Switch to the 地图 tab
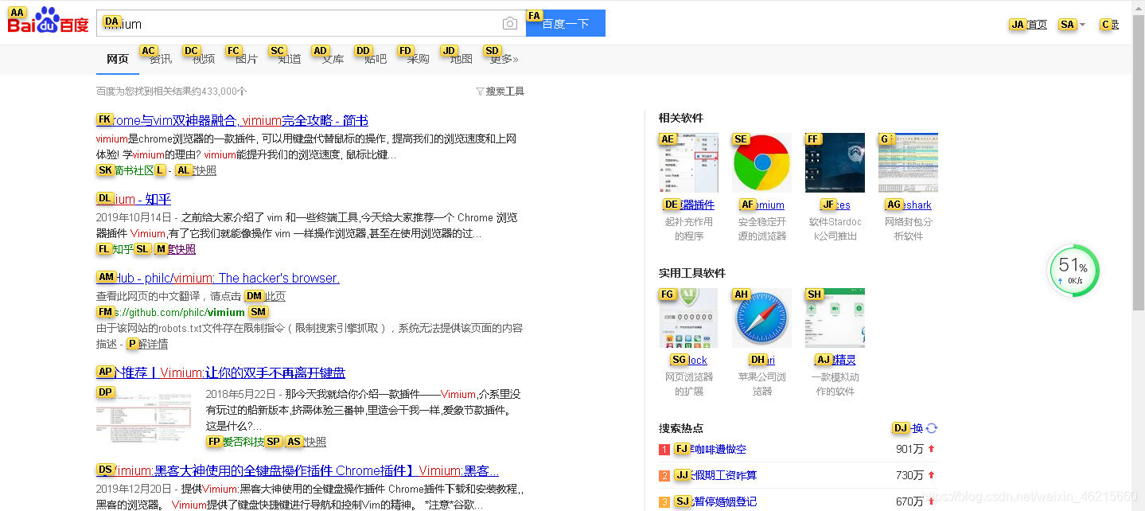Image resolution: width=1145 pixels, height=511 pixels. (461, 59)
